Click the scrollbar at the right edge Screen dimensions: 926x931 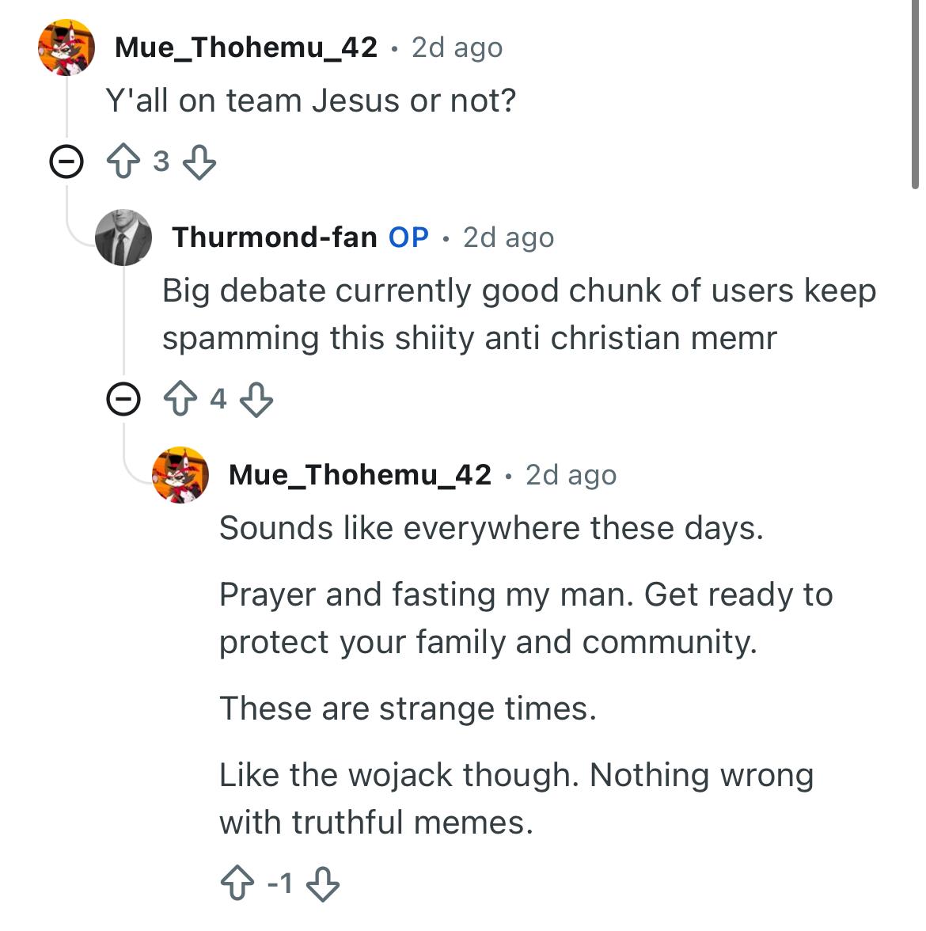[915, 95]
